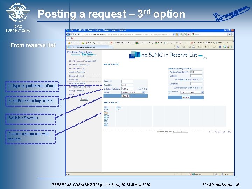Open List ICARD Contacts sidebar link
Viewport: 252px width, 189px height.
point(77,83)
